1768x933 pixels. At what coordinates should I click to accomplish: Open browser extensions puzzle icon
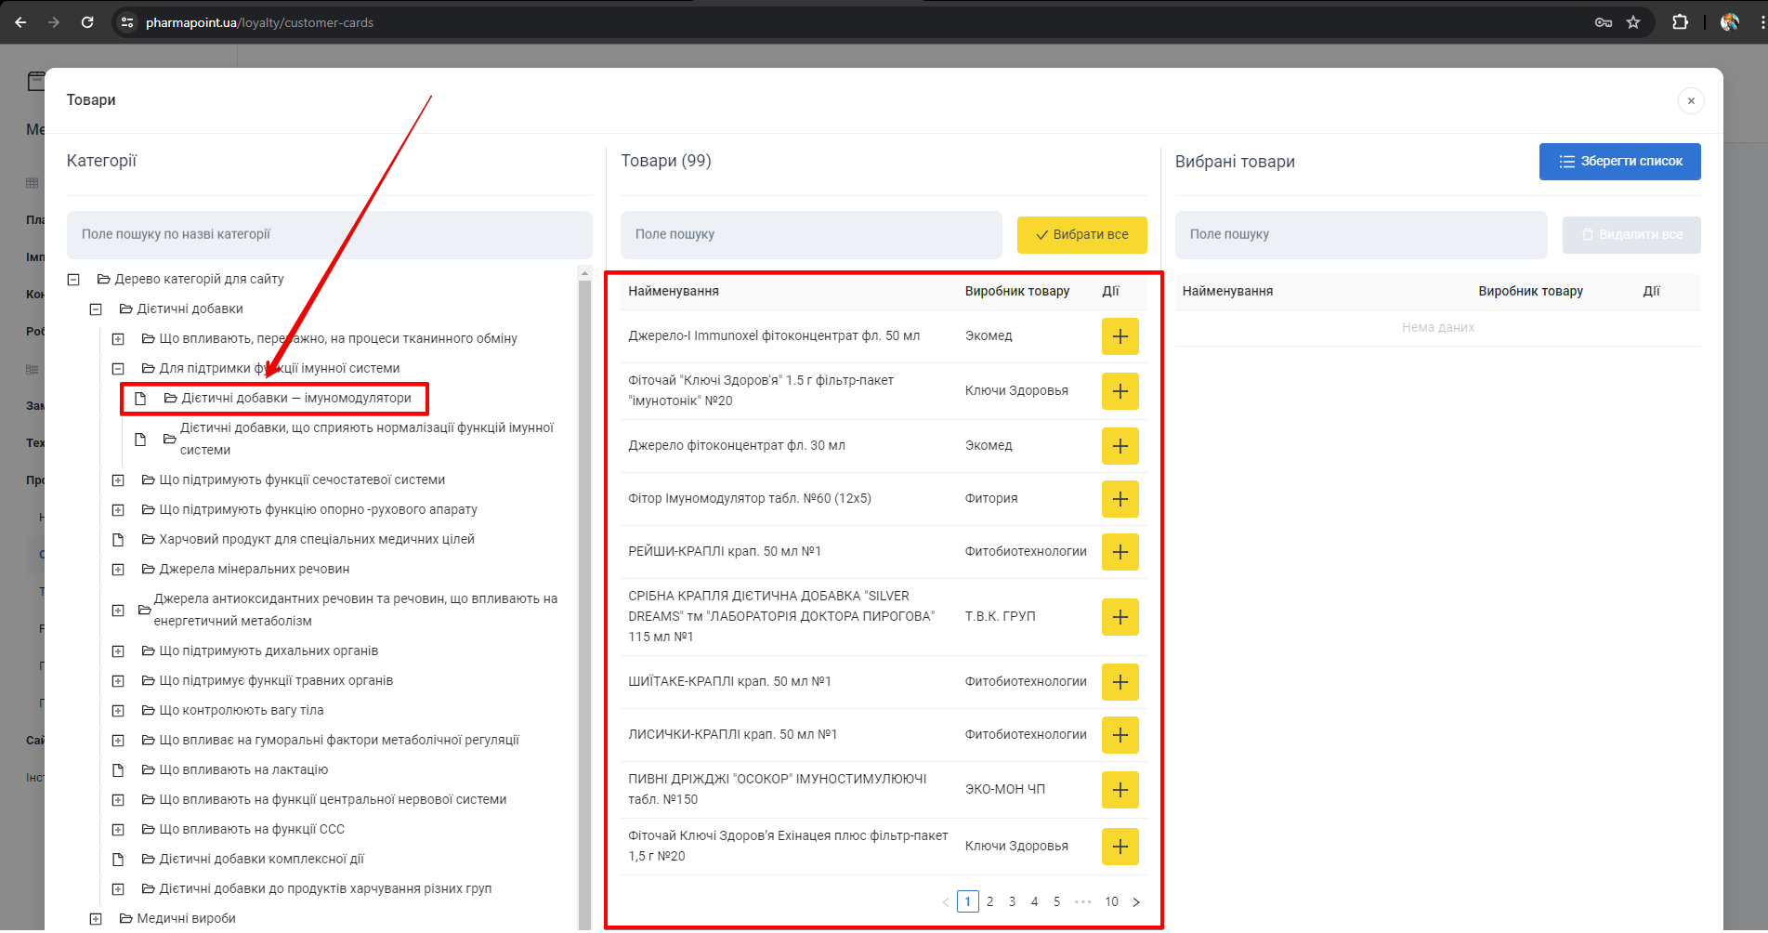[1680, 22]
